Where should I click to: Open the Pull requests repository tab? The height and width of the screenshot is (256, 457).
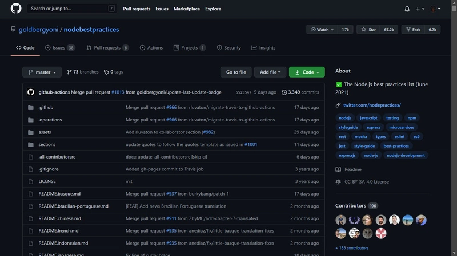click(x=107, y=48)
